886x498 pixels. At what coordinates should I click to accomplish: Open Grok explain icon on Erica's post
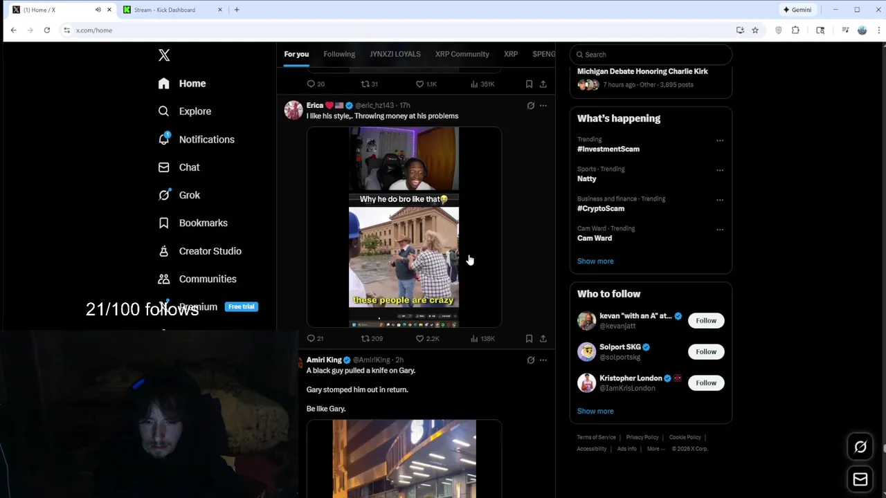point(531,106)
